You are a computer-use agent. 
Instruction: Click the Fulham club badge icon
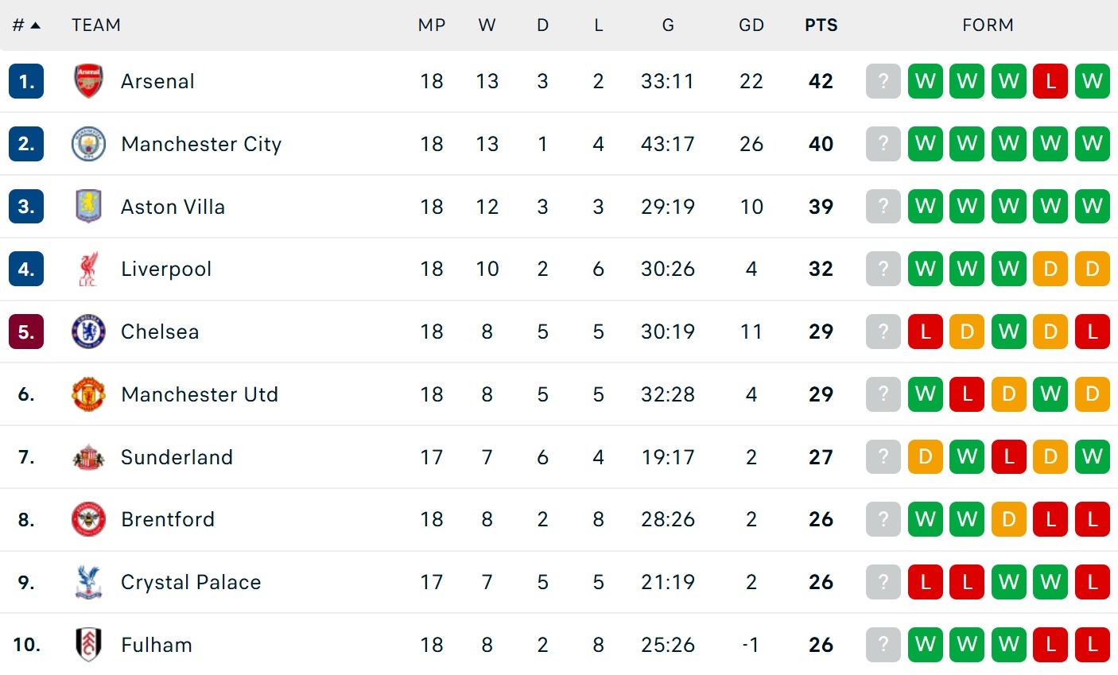coord(88,645)
